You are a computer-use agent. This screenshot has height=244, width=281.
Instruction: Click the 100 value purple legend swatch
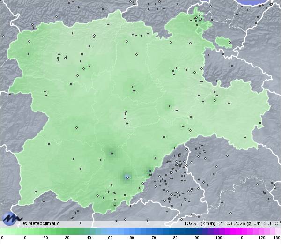[219, 231]
